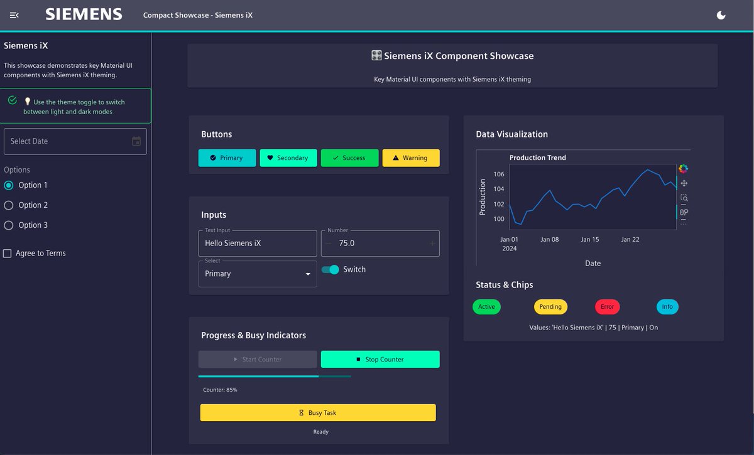The width and height of the screenshot is (754, 455).
Task: Click the 'Counter: 85%' text
Action: [220, 390]
